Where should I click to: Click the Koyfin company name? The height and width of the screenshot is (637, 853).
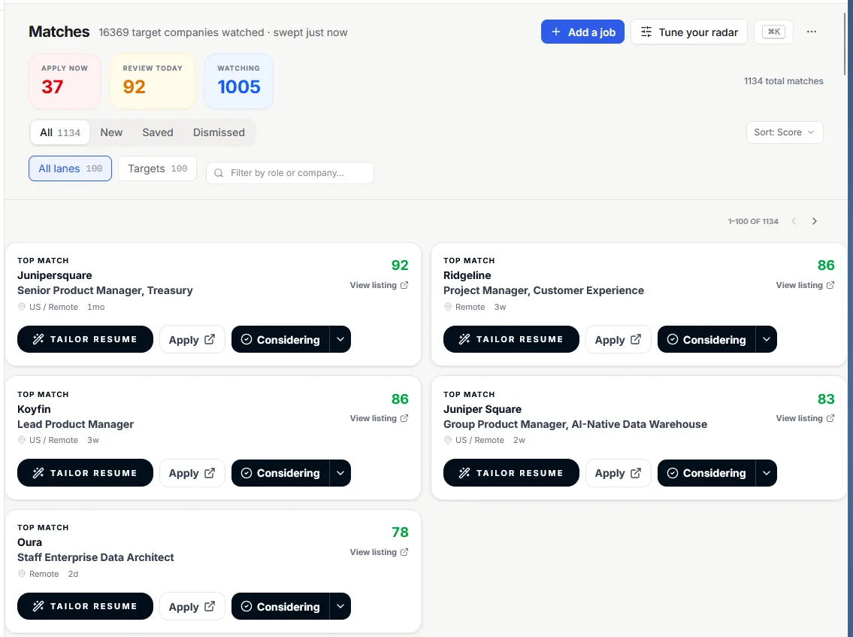(x=34, y=409)
